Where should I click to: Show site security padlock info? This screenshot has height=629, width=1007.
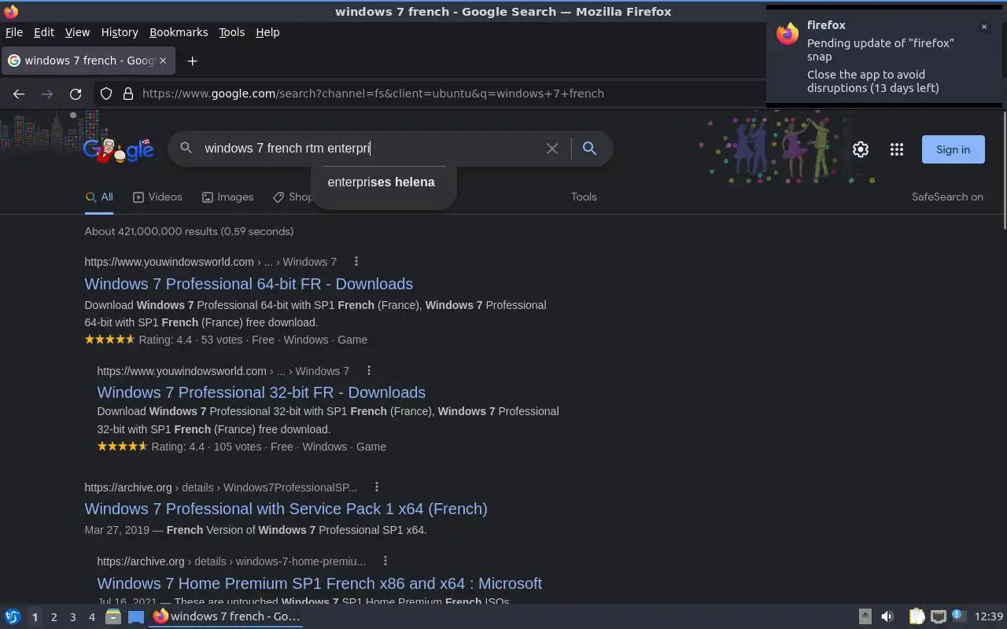(128, 94)
